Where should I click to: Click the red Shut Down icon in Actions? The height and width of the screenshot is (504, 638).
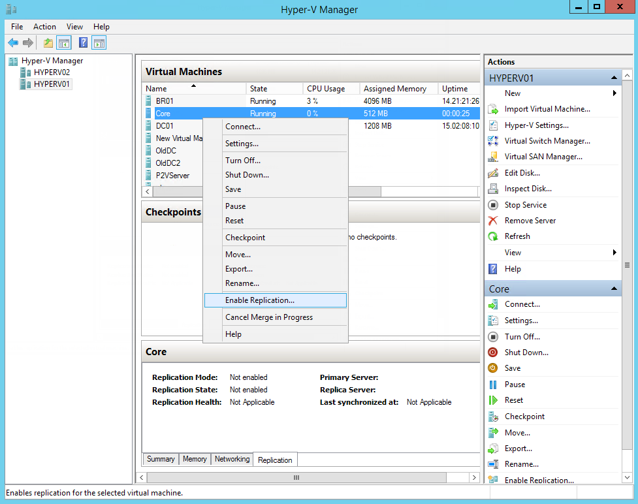click(493, 353)
